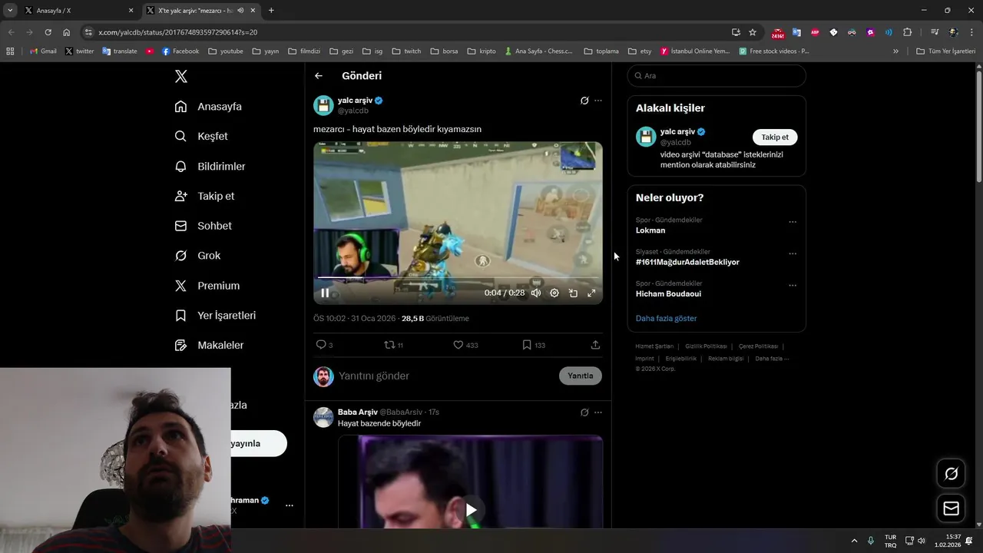Click the reply icon with 3 replies
This screenshot has width=983, height=553.
(324, 345)
